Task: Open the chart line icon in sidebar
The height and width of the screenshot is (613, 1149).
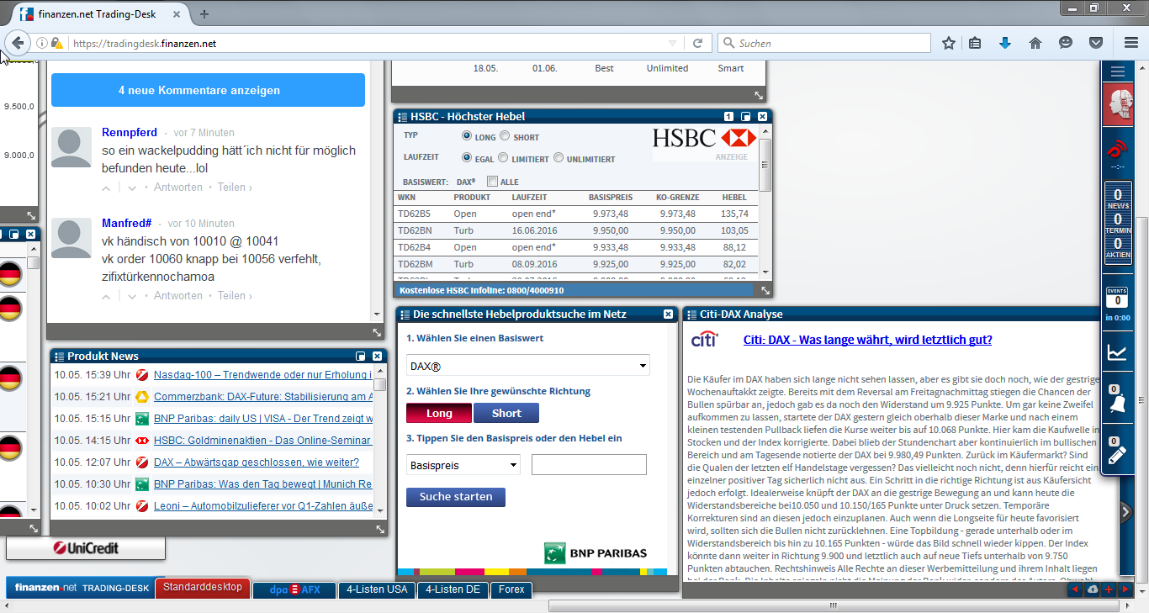Action: point(1118,352)
